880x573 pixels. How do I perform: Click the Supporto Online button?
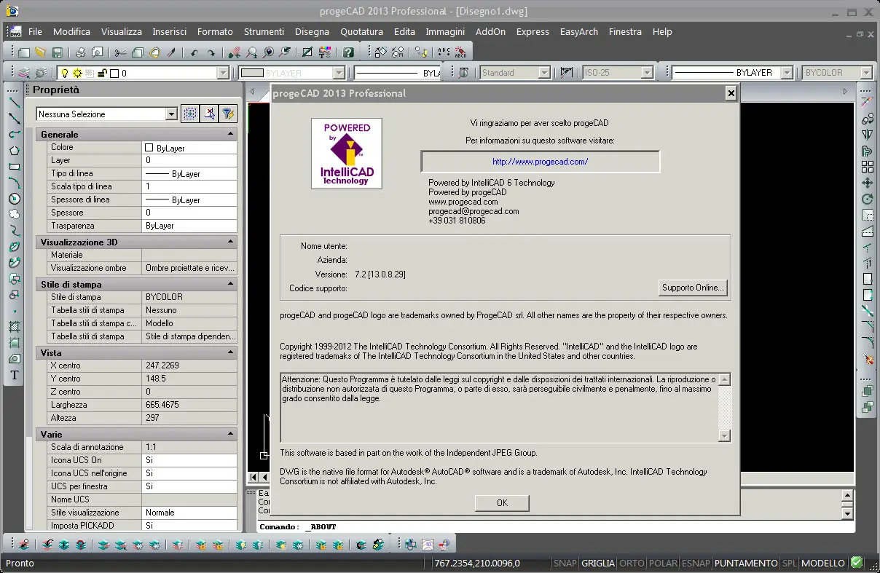[693, 288]
